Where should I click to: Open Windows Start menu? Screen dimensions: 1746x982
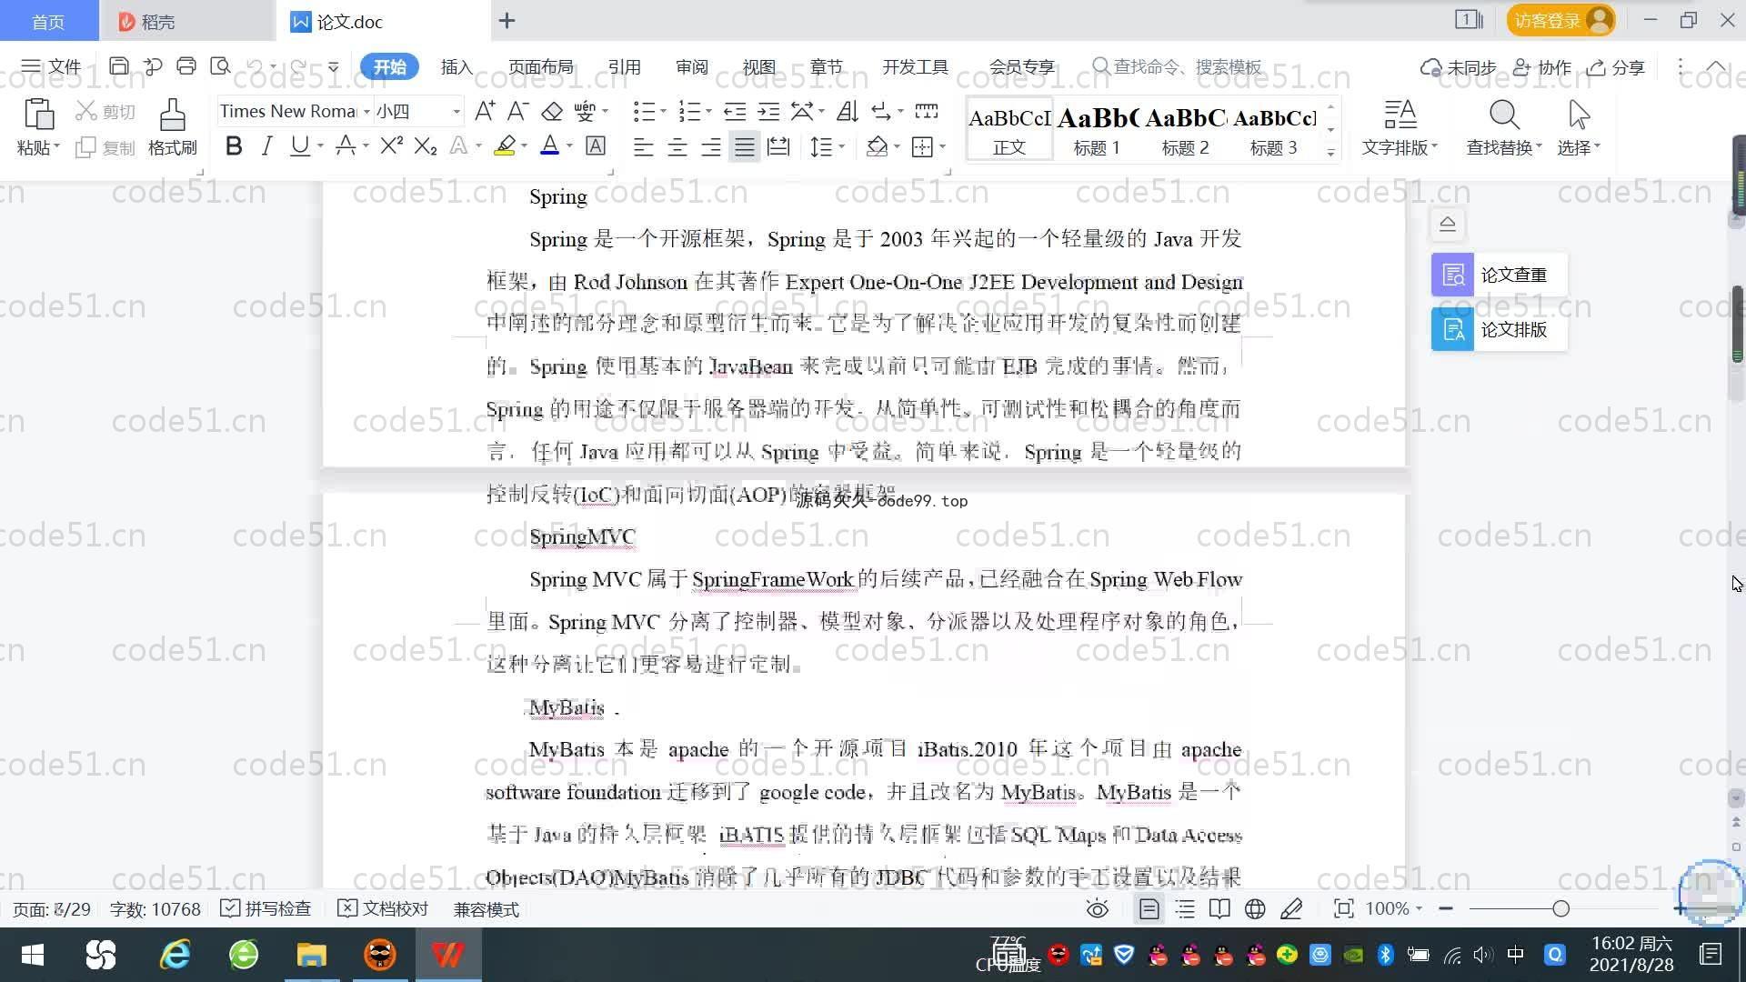(33, 955)
